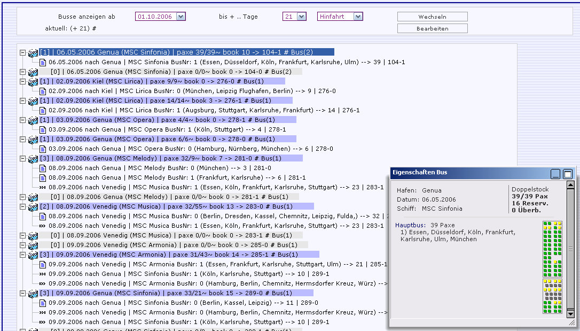The height and width of the screenshot is (331, 580).
Task: Open the days dropdown showing 21
Action: (x=302, y=17)
